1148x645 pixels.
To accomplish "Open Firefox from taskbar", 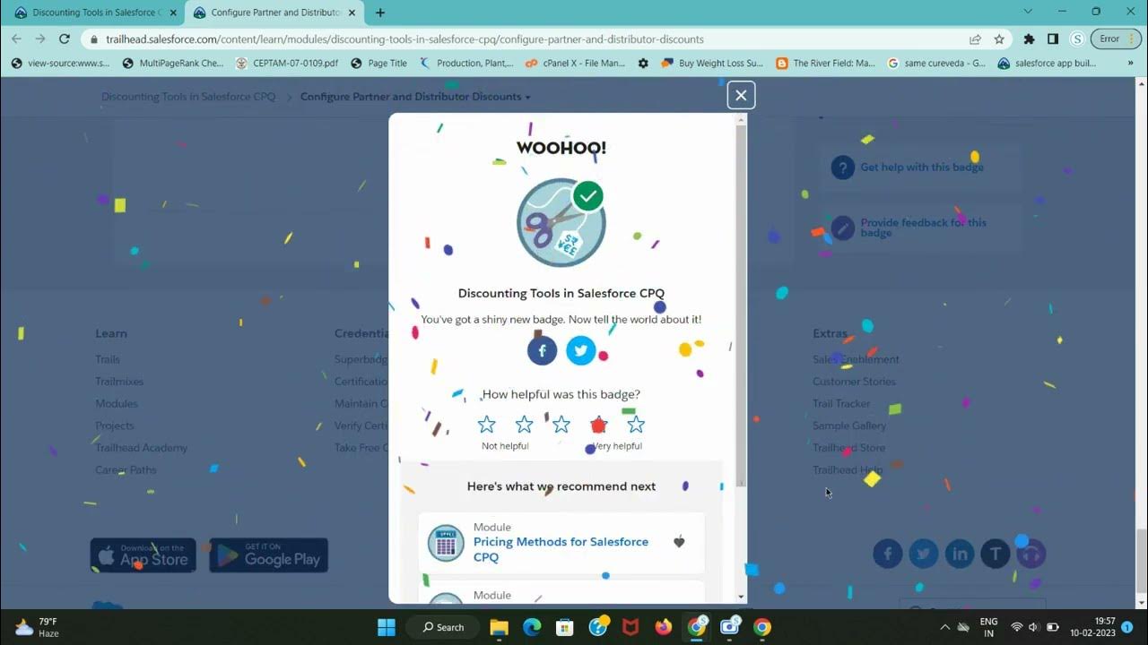I will tap(664, 627).
